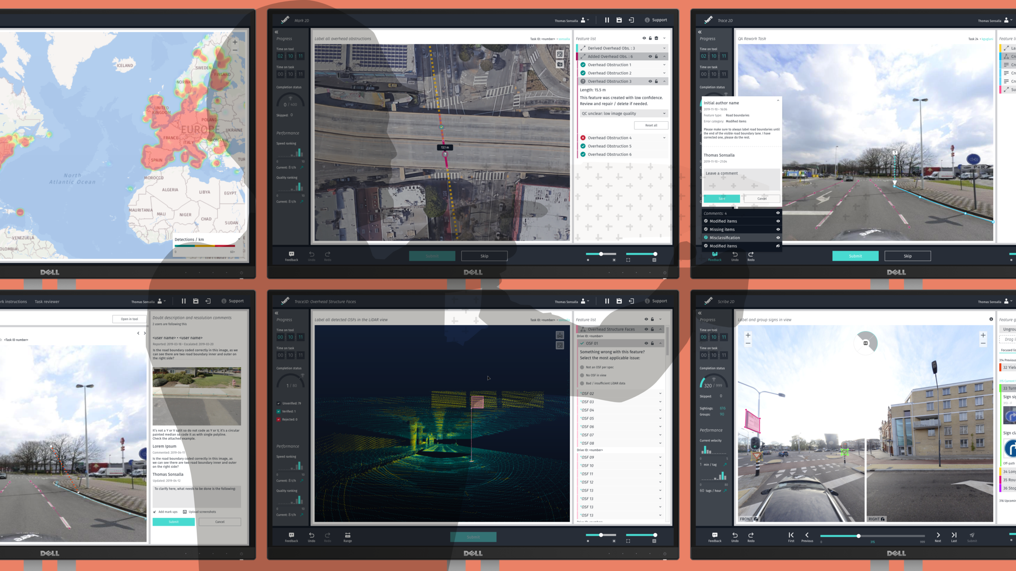Zoom out on the Scribe 2D RIGHT view
The image size is (1016, 571).
tap(983, 344)
